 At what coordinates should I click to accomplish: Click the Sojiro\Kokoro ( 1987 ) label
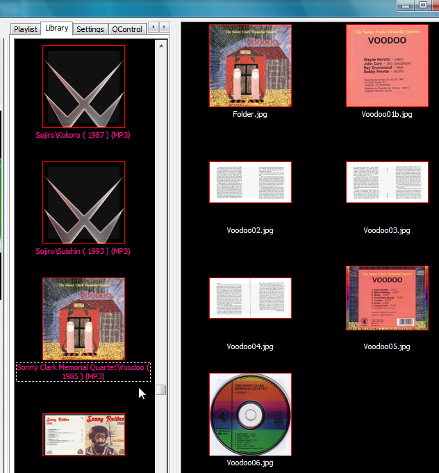(83, 135)
